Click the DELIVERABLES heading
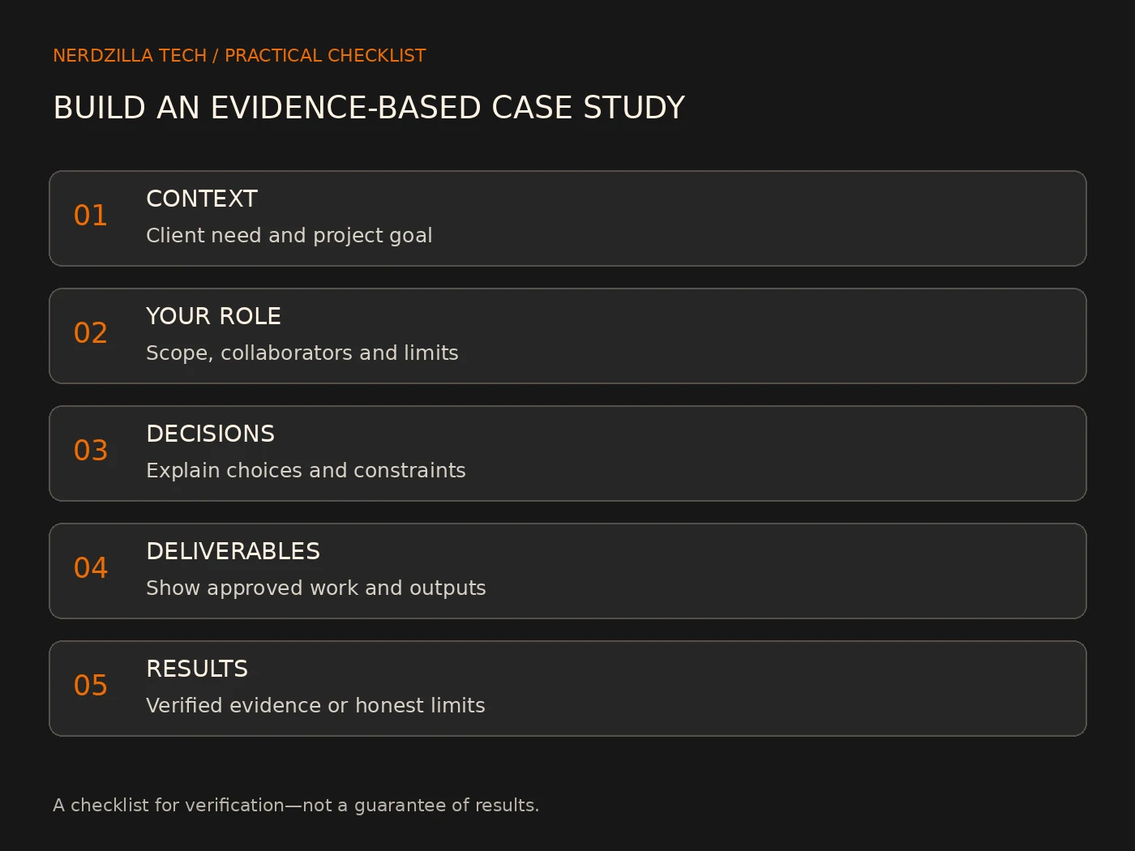1135x851 pixels. click(x=233, y=551)
